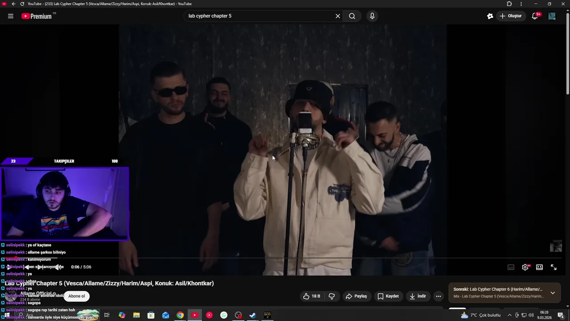The width and height of the screenshot is (570, 321).
Task: Click the sparkle icon left of Oluştur
Action: pos(490,16)
